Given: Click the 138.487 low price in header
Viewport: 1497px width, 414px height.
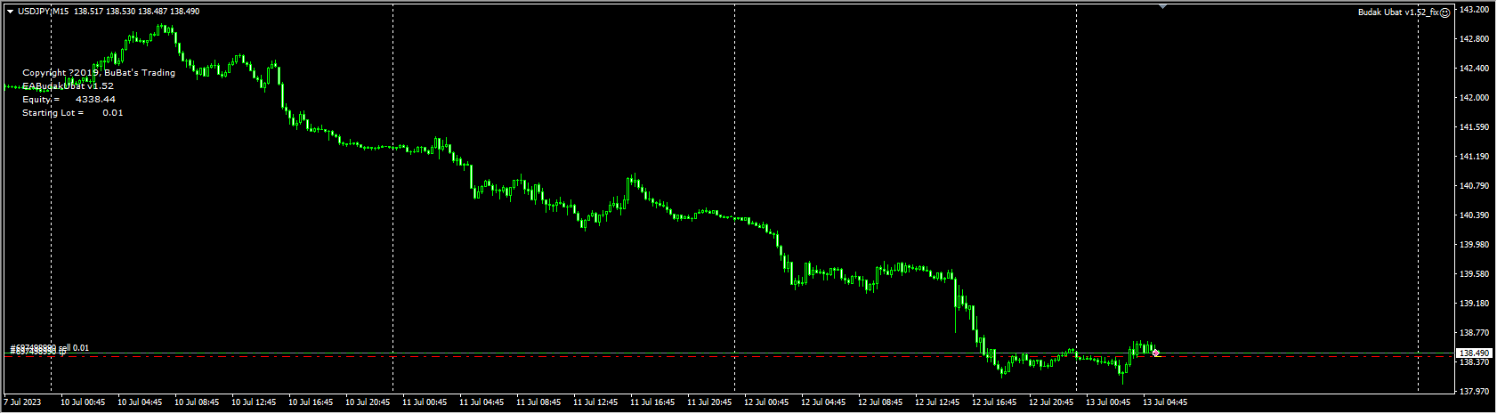Looking at the screenshot, I should (x=152, y=12).
